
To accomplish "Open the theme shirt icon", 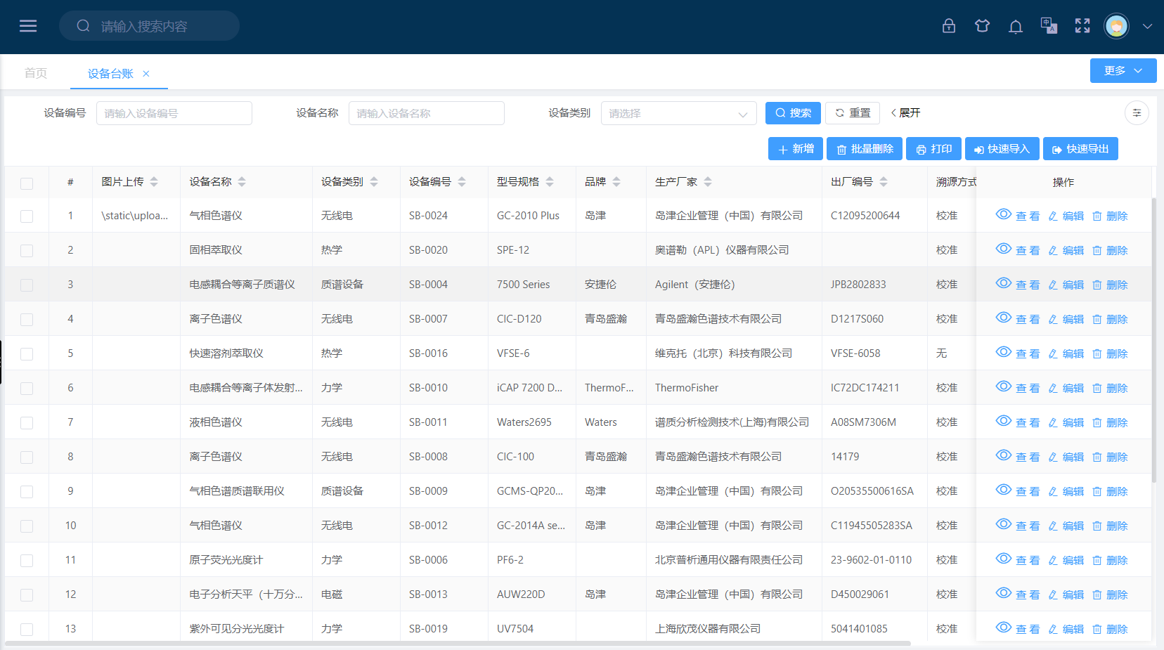I will pos(982,26).
